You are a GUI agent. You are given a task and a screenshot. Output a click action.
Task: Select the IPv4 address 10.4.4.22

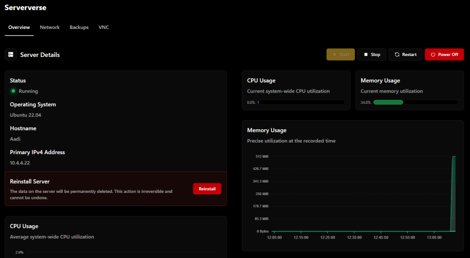pyautogui.click(x=20, y=163)
